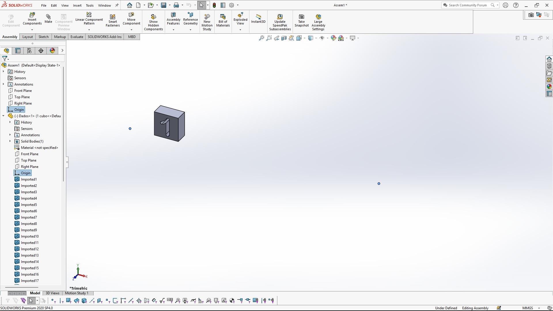553x311 pixels.
Task: Open the Design Library task pane icon
Action: (x=549, y=66)
